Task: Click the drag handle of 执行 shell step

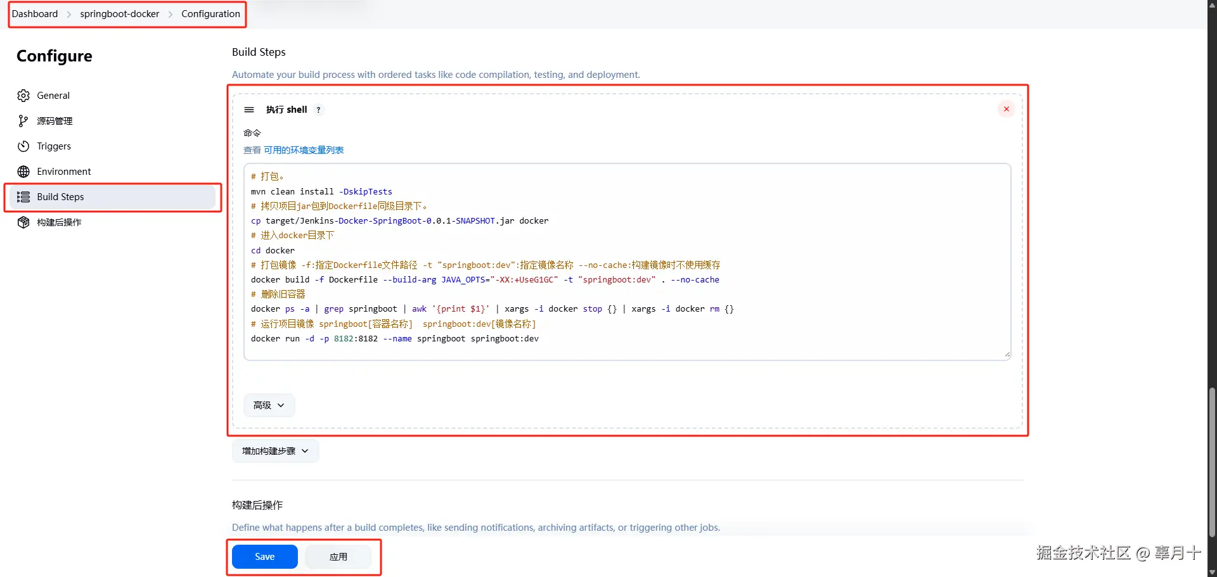Action: tap(249, 110)
